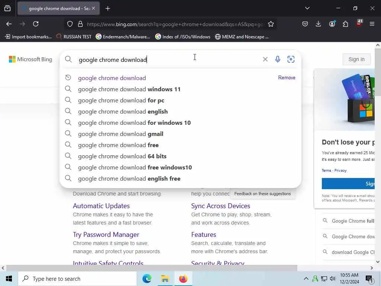Expand the list all tabs chevron

(307, 8)
